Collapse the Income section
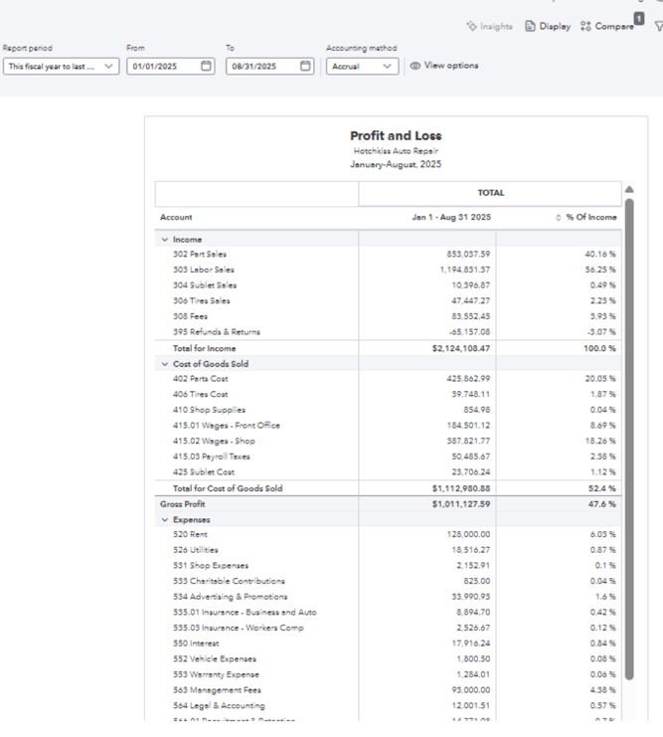 (x=165, y=240)
